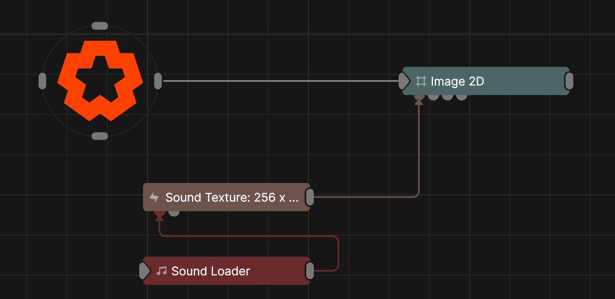Click the root node's bottom connector port
This screenshot has width=615, height=299.
99,136
